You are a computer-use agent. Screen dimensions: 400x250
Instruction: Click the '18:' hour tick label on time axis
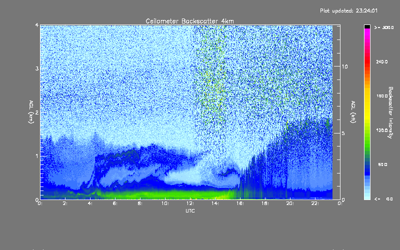click(x=265, y=203)
